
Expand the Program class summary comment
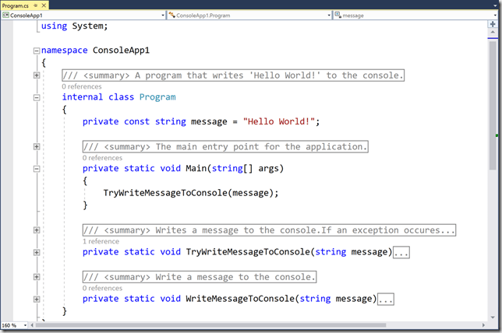pyautogui.click(x=36, y=75)
